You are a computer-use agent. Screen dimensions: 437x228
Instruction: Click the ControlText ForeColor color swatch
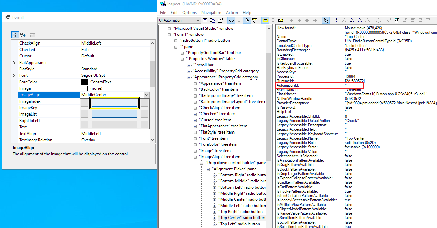pyautogui.click(x=85, y=82)
